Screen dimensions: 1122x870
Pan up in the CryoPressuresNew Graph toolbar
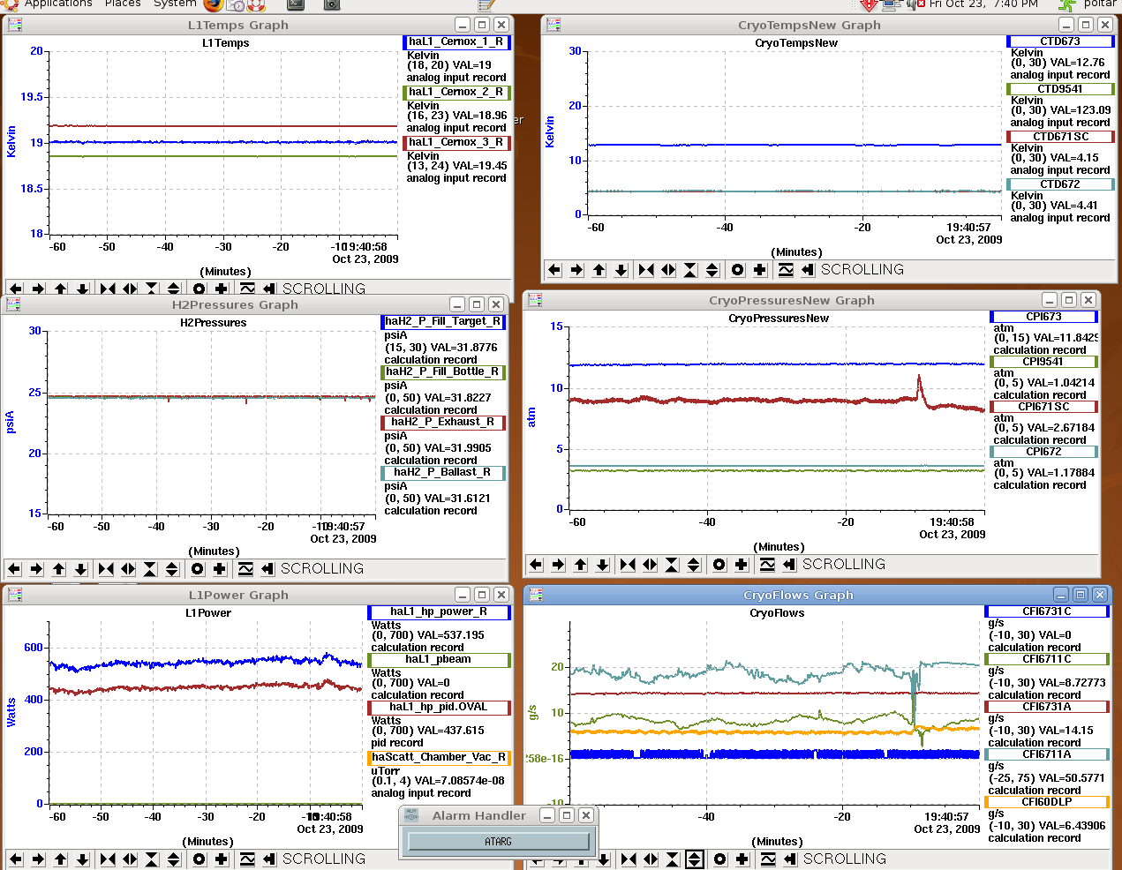point(581,565)
